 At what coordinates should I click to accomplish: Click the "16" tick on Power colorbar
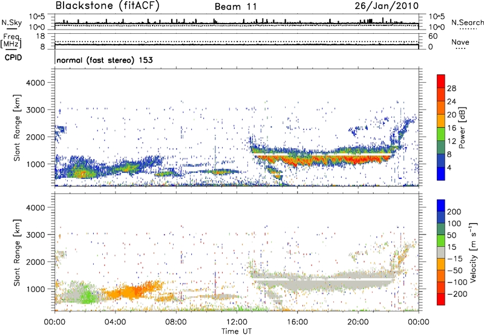click(x=451, y=128)
